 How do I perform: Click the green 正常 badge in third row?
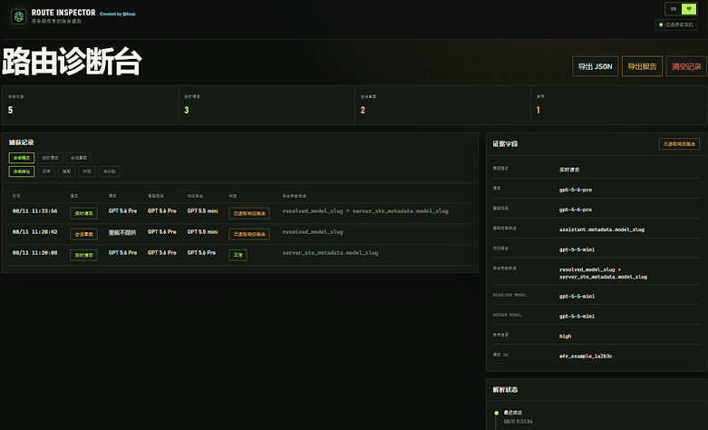[238, 255]
